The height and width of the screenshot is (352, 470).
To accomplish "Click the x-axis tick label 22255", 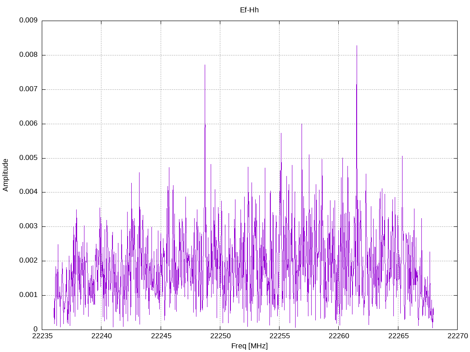I will click(x=280, y=336).
